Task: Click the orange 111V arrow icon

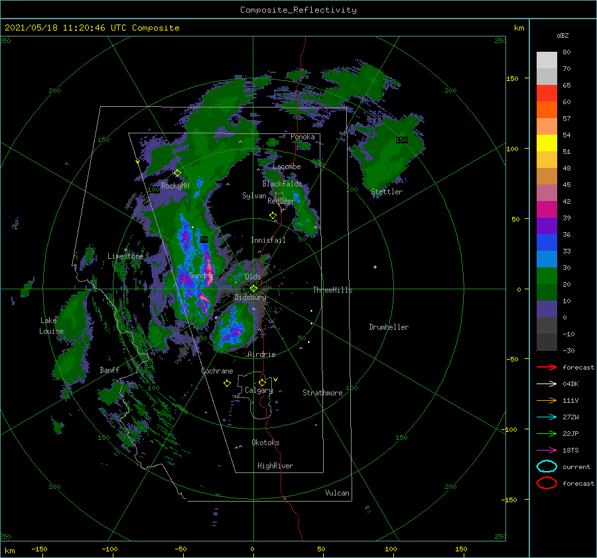Action: coord(547,400)
